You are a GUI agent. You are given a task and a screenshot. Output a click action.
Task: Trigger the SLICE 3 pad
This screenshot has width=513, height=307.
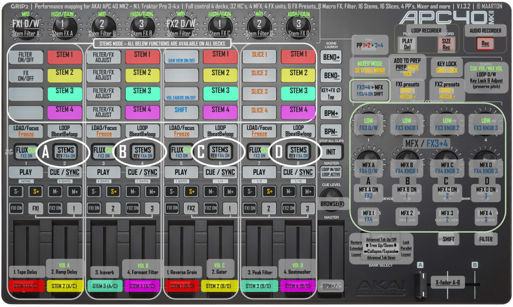point(259,94)
